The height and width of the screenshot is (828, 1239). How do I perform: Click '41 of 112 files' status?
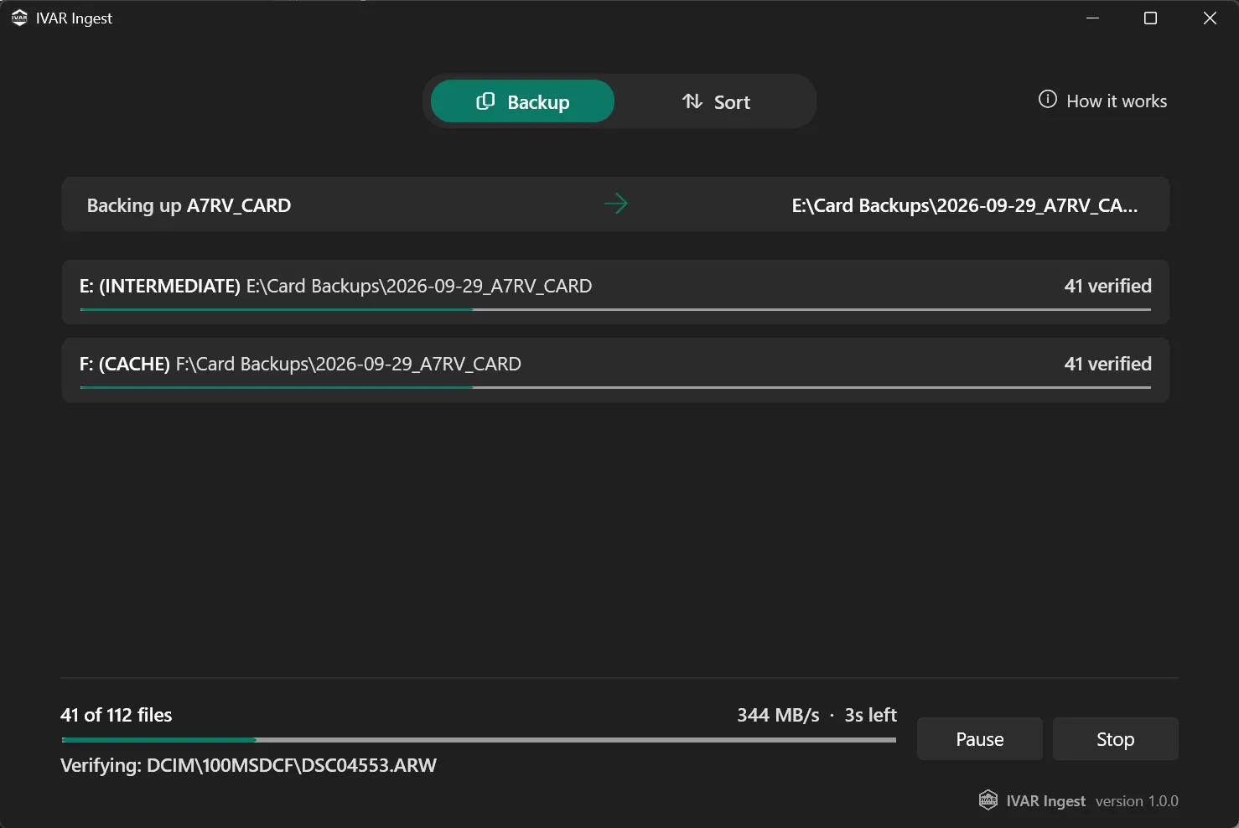(x=117, y=715)
